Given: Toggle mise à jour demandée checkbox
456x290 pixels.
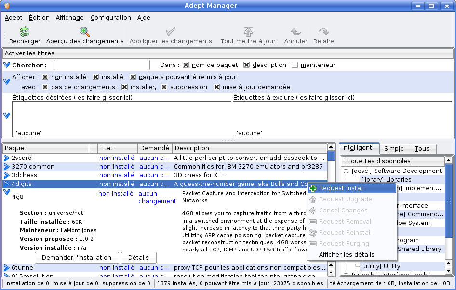Looking at the screenshot, I should pos(216,87).
